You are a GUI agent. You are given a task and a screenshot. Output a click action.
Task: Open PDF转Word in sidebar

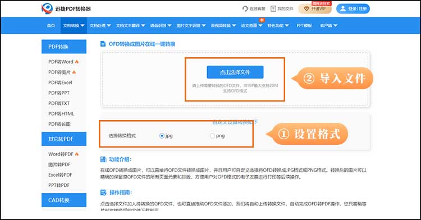click(x=61, y=62)
